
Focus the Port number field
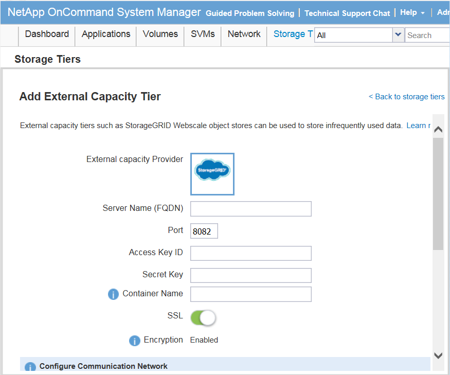tap(204, 231)
